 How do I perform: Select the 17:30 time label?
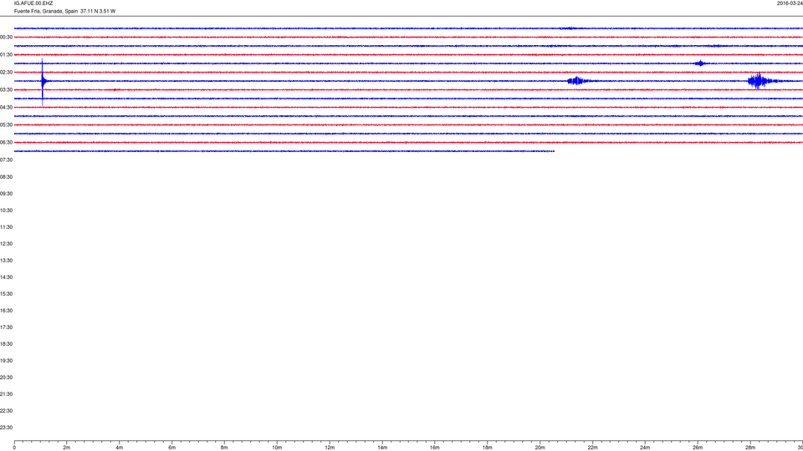[6, 327]
